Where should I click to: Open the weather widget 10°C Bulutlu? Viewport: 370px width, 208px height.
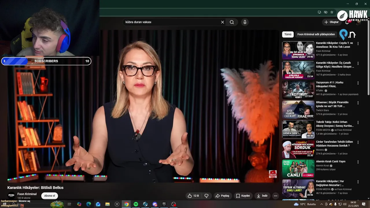305,204
